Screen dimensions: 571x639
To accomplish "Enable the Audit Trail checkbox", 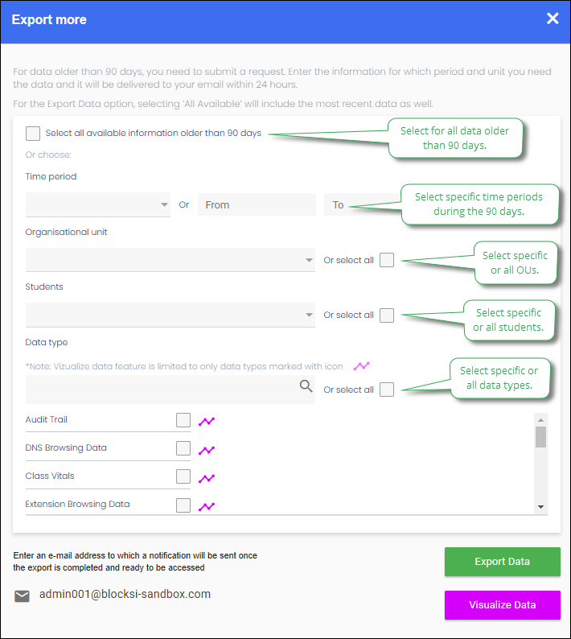I will (x=183, y=420).
